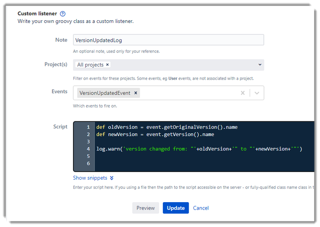Click the Cancel link
Viewport: 320px width, 227px height.
tap(201, 208)
